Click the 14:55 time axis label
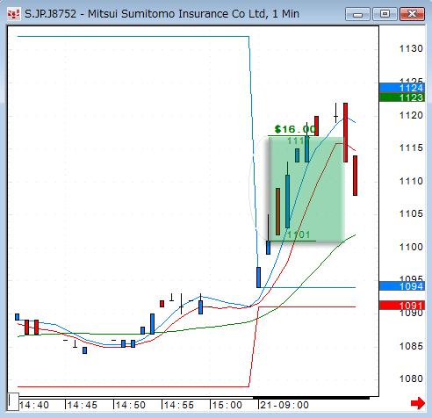This screenshot has width=432, height=418. tap(179, 405)
